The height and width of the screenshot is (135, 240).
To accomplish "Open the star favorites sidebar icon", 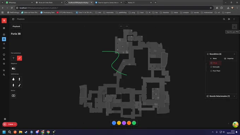I will coord(4,63).
